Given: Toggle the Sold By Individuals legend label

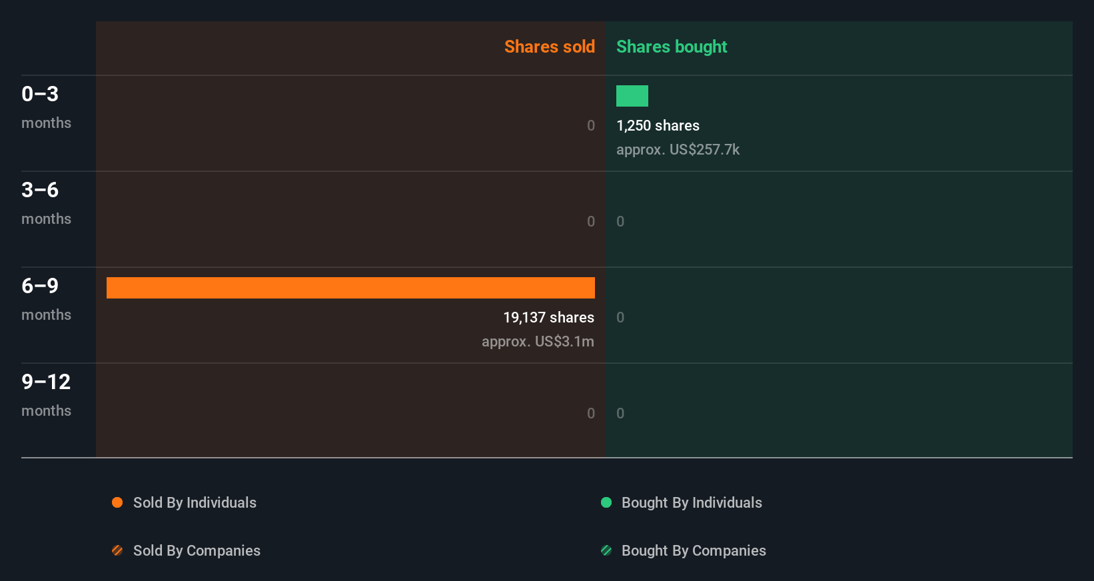Looking at the screenshot, I should [x=195, y=503].
